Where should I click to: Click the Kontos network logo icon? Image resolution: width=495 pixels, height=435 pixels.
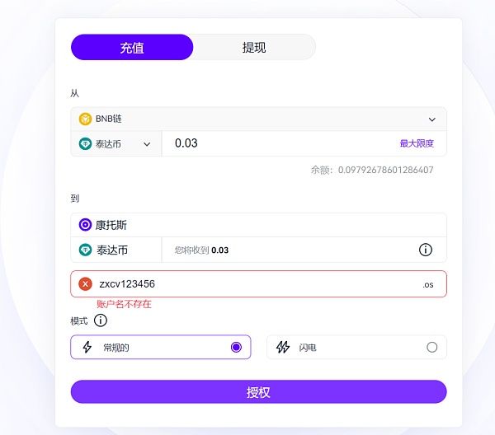click(x=85, y=225)
